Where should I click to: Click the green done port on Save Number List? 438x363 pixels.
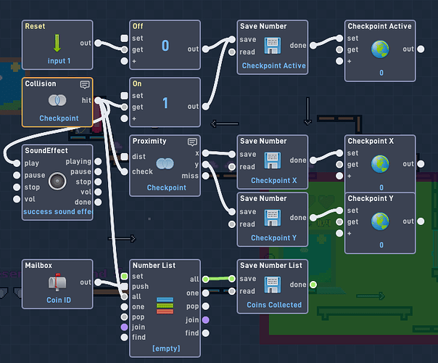[313, 285]
